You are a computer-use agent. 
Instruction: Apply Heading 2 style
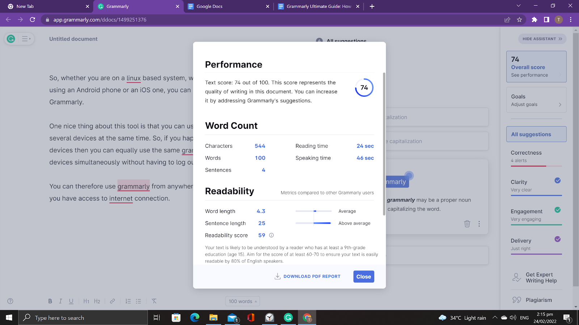tap(97, 301)
